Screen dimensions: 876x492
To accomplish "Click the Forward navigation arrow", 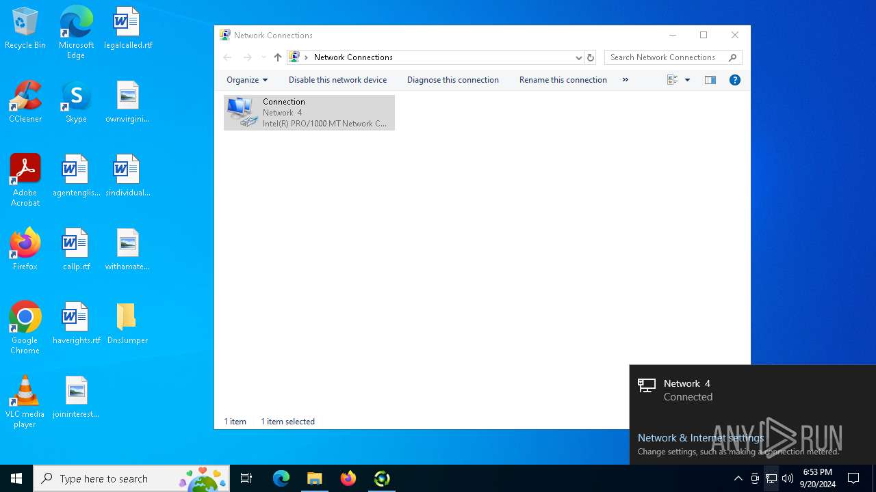I will [x=248, y=57].
